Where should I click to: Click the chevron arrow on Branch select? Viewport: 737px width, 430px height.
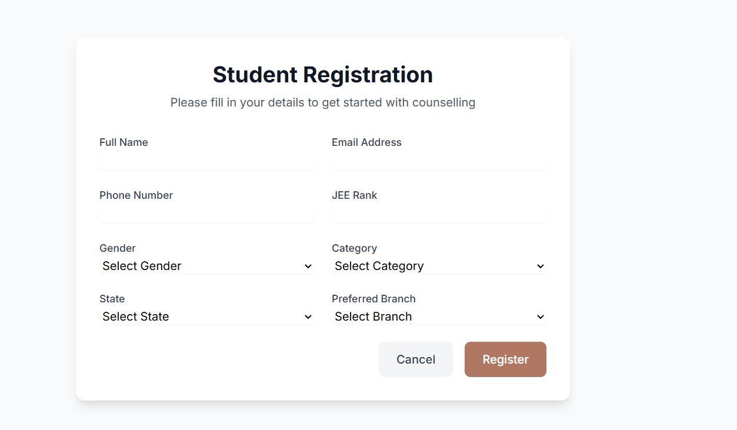[x=541, y=317]
